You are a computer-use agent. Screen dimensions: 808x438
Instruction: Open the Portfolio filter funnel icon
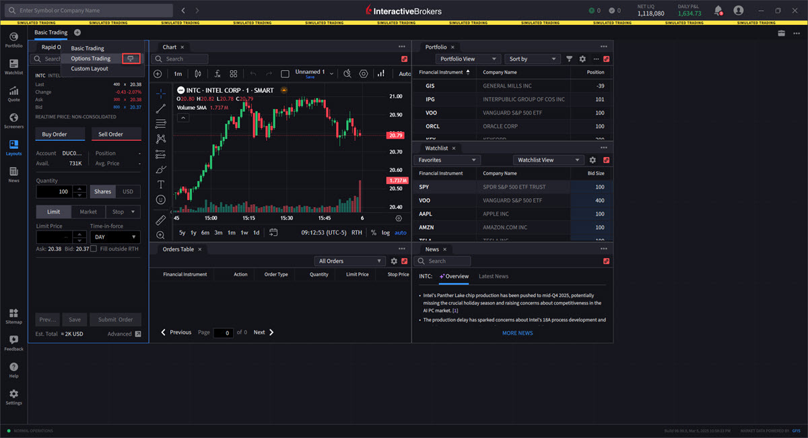coord(570,59)
